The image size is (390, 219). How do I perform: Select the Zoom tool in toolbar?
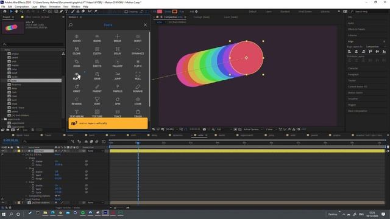[22, 12]
